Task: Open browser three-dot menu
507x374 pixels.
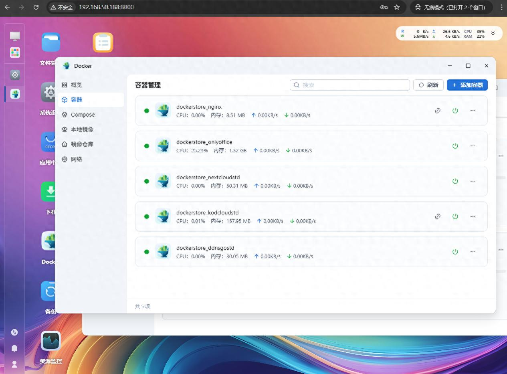Action: (501, 7)
